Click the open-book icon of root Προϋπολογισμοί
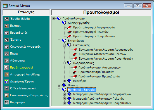Viewport: 154px width, 110px height. coord(59,18)
